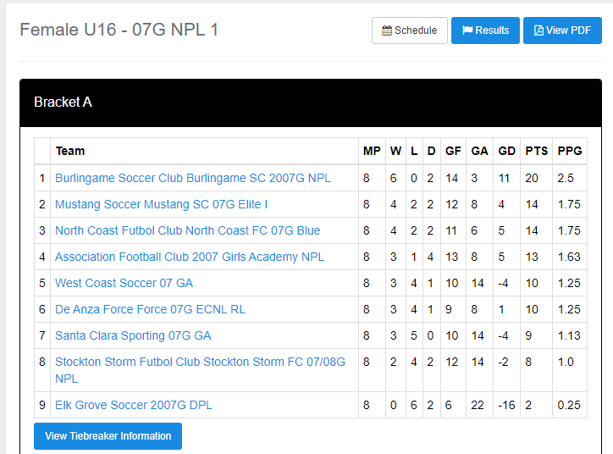Click the calendar icon on Schedule button
The width and height of the screenshot is (613, 454).
coord(387,30)
